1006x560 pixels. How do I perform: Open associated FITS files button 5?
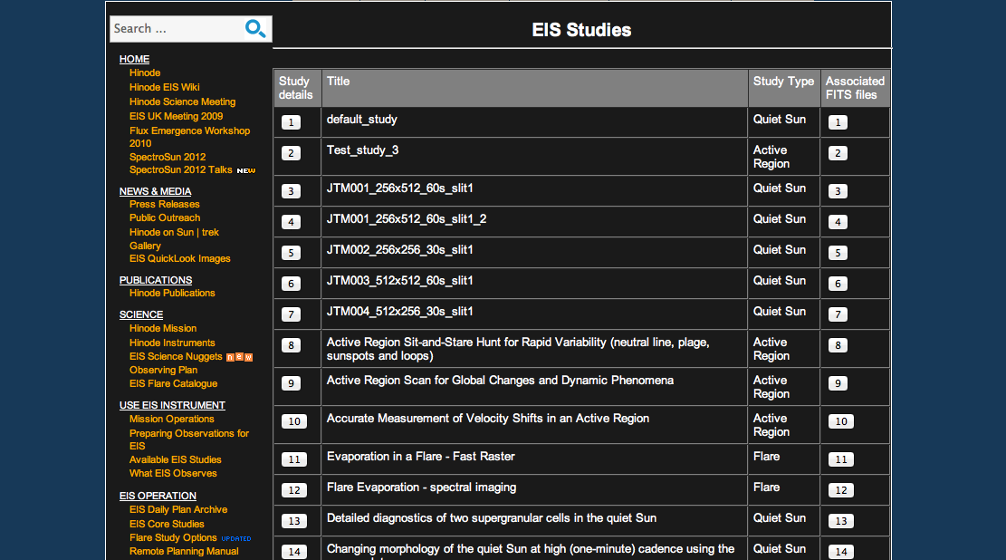[838, 253]
